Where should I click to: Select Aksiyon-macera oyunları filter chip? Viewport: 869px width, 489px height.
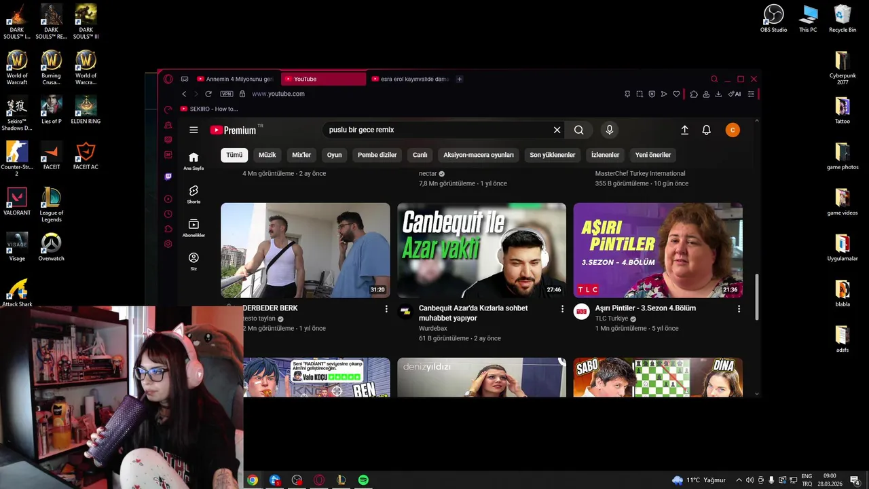479,155
